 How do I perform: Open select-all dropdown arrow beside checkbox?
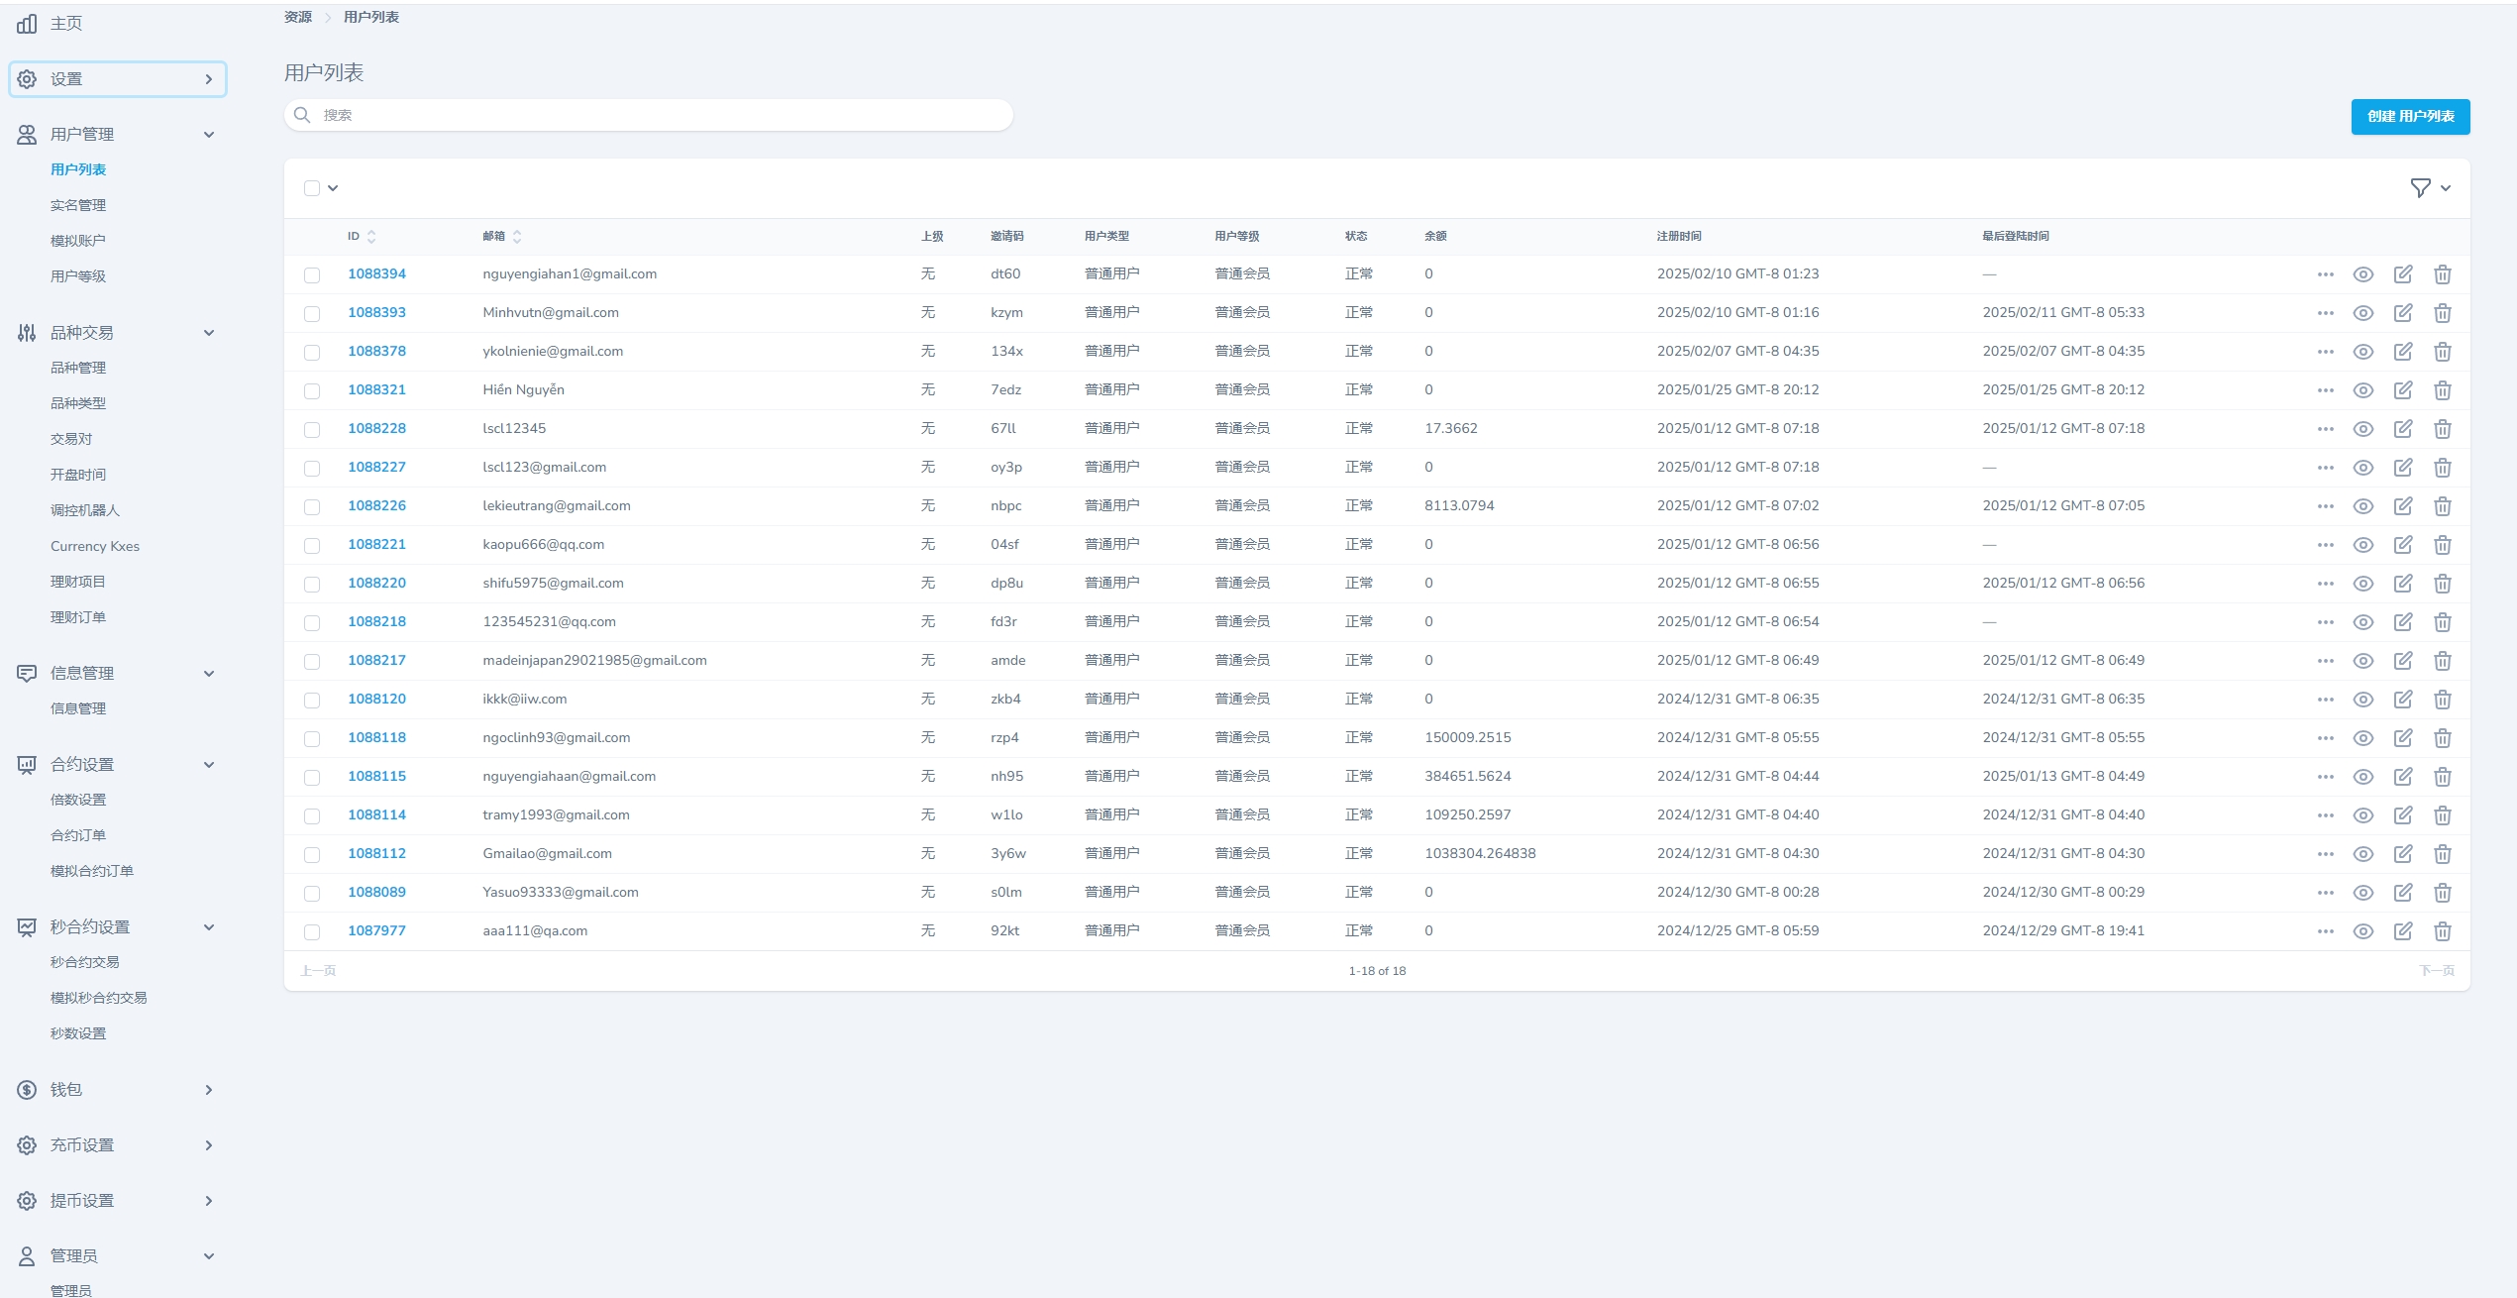[x=333, y=188]
